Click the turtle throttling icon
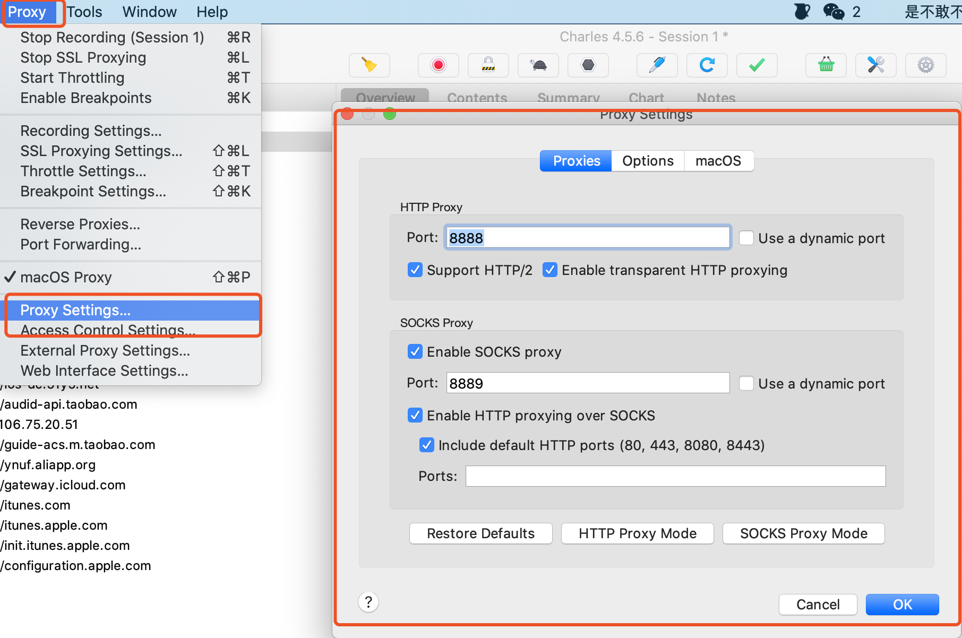This screenshot has width=962, height=638. pos(538,65)
